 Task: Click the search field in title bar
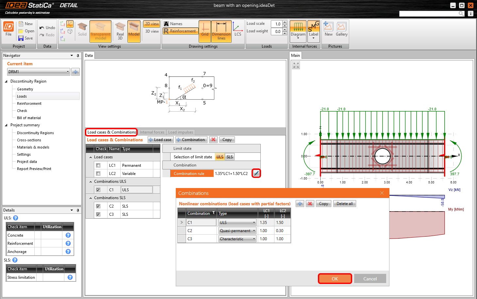(431, 13)
